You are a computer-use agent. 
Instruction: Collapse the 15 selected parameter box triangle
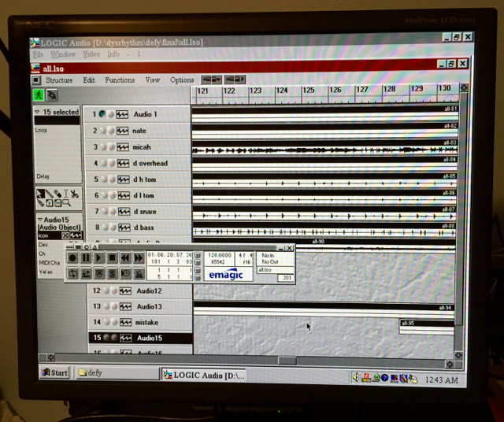click(37, 112)
